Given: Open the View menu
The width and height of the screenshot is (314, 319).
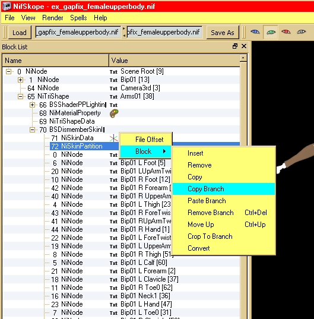Looking at the screenshot, I should coord(28,18).
